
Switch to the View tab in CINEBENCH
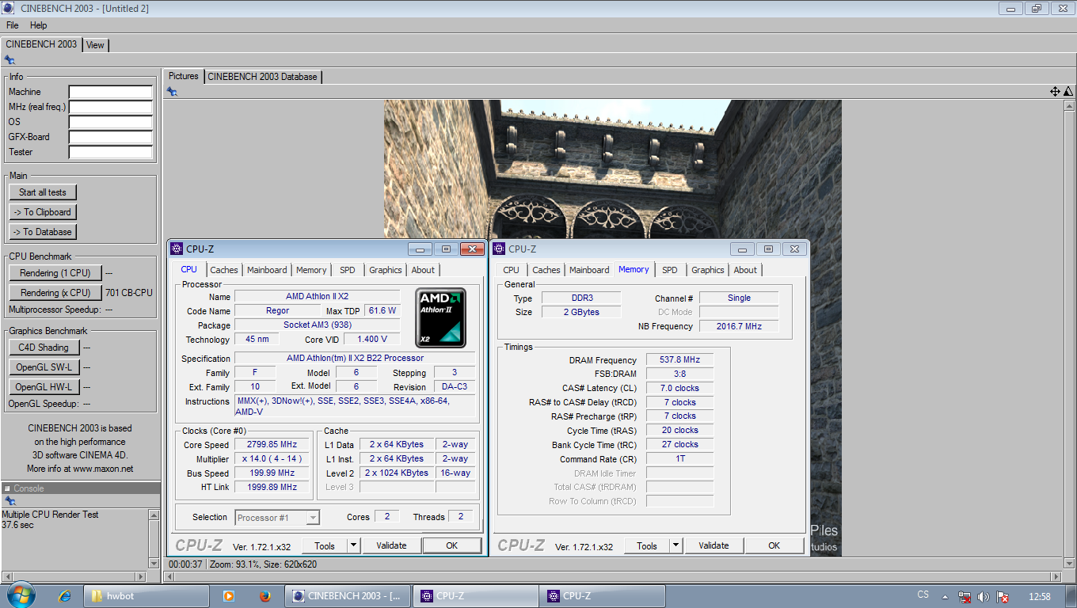pyautogui.click(x=95, y=45)
